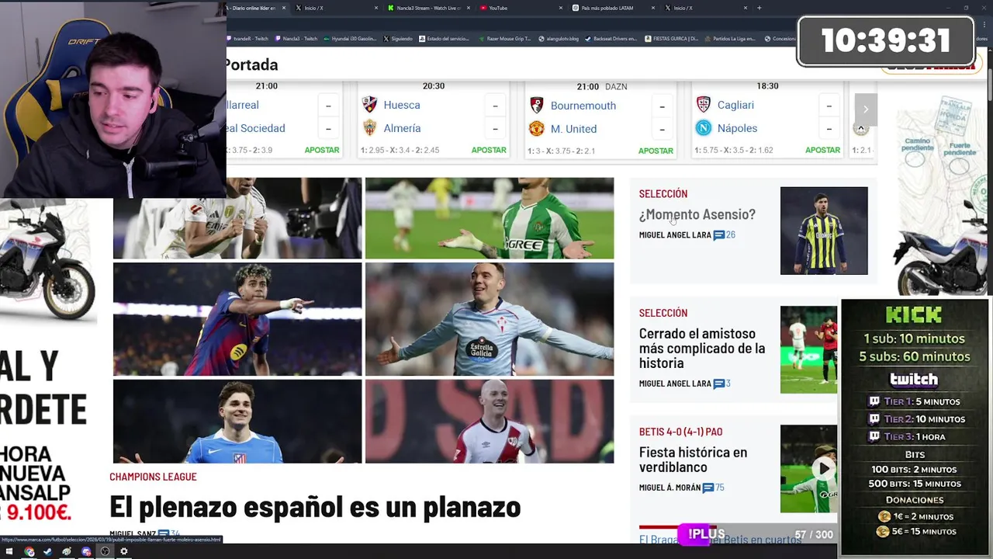This screenshot has height=559, width=993.
Task: Open the Atlético player photo
Action: pos(237,421)
